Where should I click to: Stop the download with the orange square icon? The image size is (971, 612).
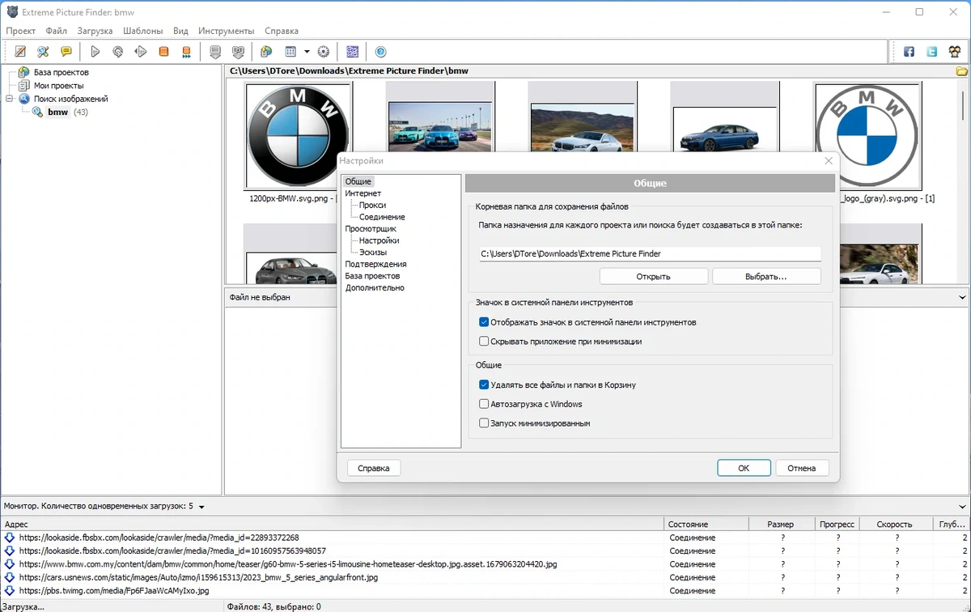pos(163,52)
